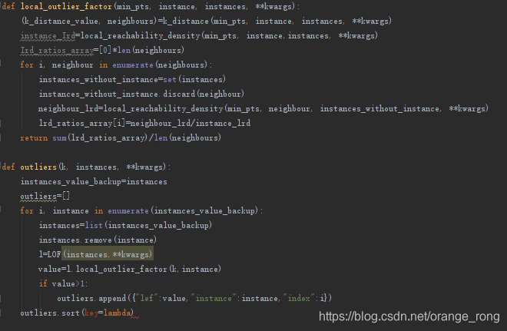507x331 pixels.
Task: Click the list builtin in instances=list line
Action: coord(94,225)
